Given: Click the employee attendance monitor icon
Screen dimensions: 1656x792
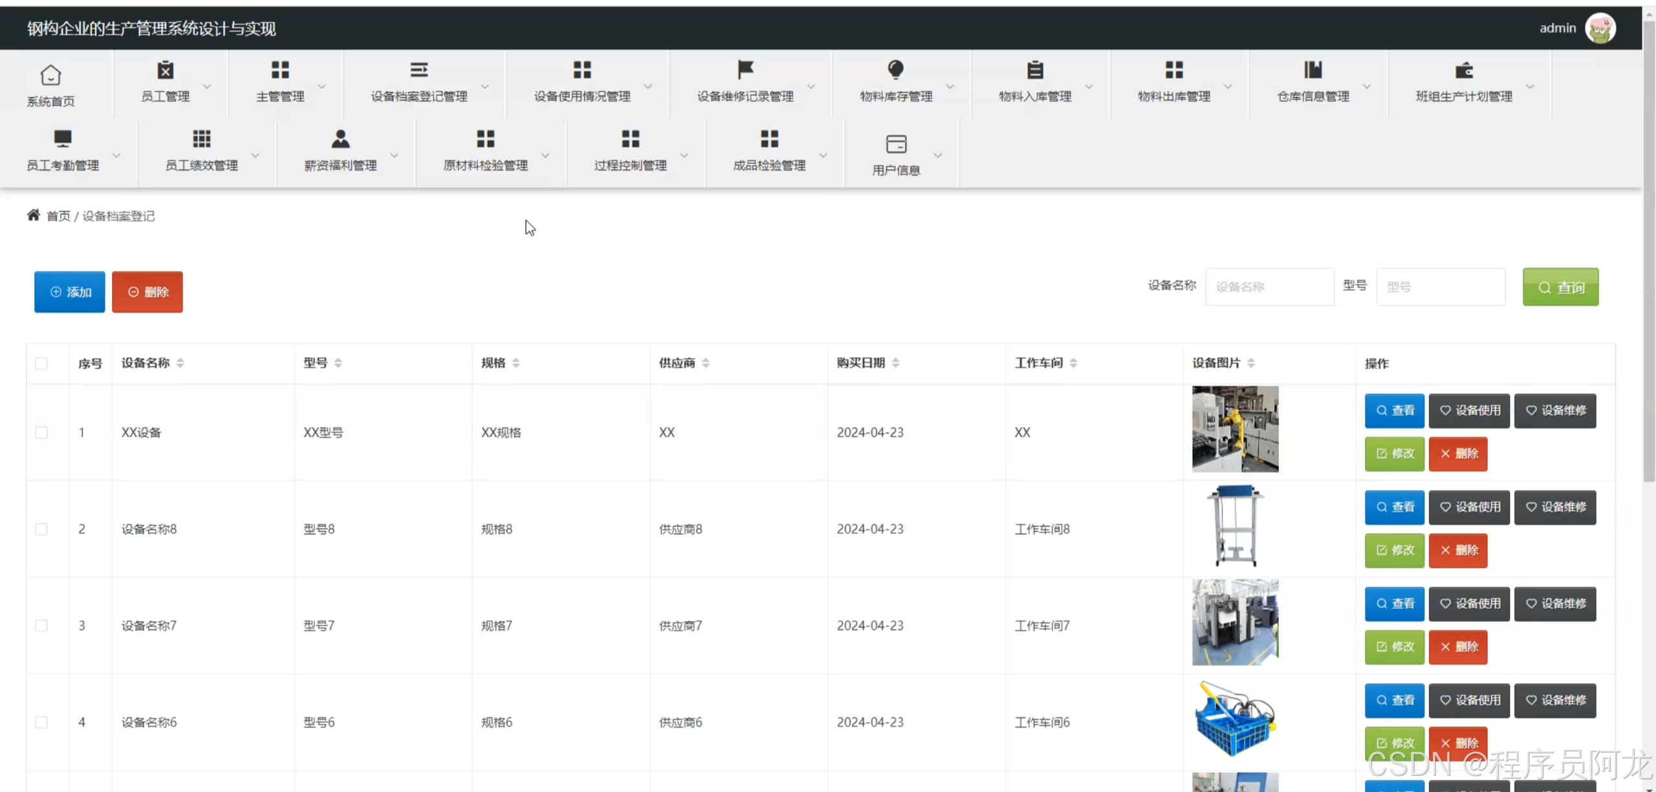Looking at the screenshot, I should click(62, 138).
